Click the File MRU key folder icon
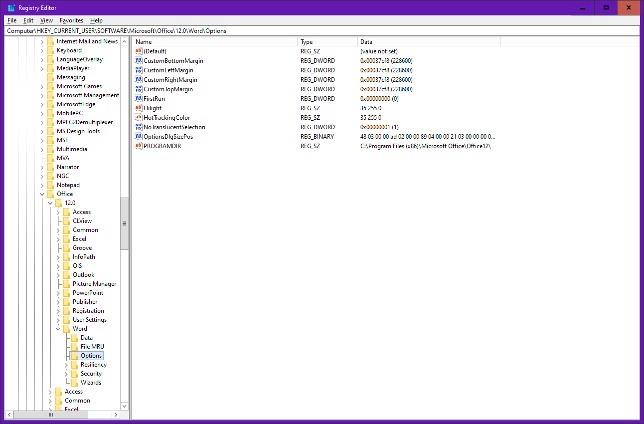Image resolution: width=644 pixels, height=424 pixels. pos(74,347)
